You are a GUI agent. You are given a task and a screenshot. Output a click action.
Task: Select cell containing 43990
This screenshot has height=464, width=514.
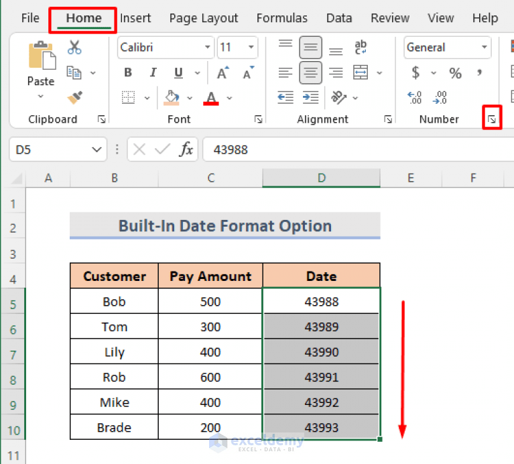[321, 352]
